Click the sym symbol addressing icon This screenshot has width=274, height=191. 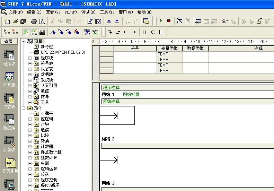tap(95, 32)
